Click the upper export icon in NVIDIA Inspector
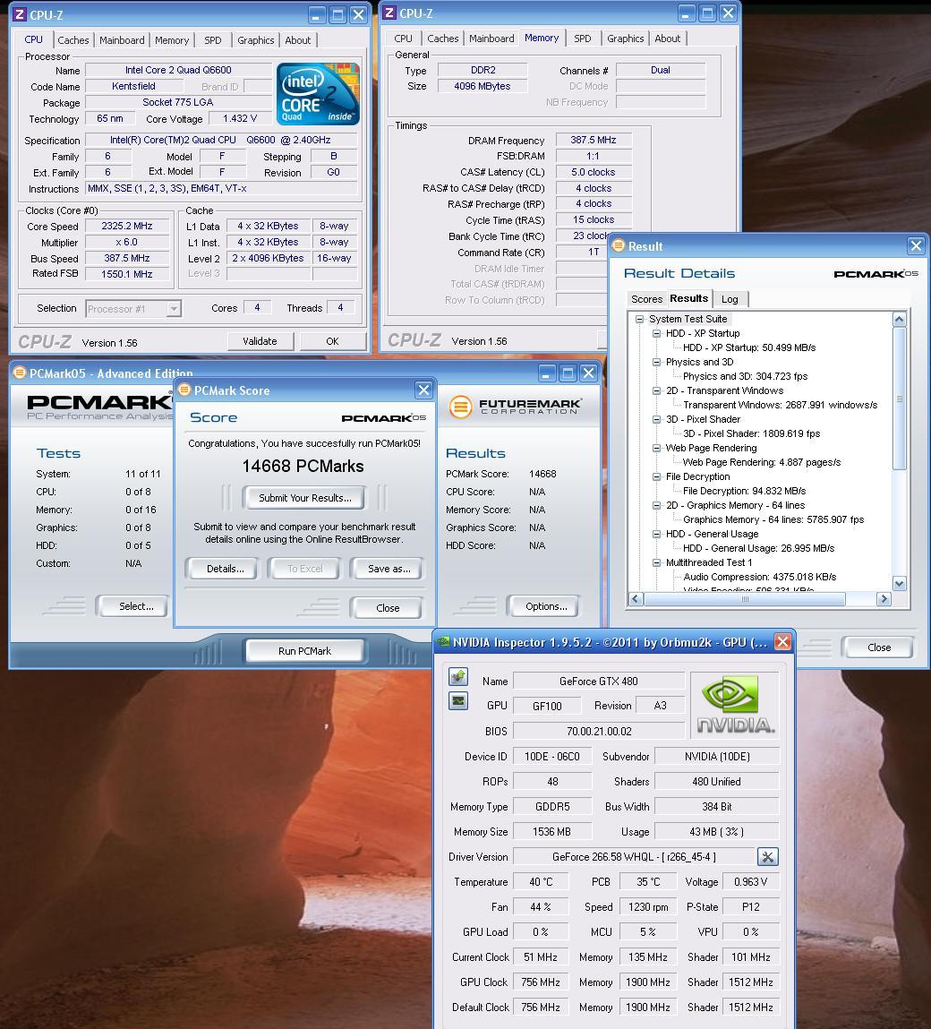The image size is (931, 1029). (458, 676)
